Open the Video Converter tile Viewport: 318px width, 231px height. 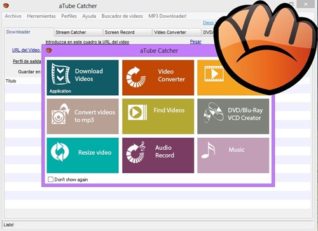click(158, 77)
